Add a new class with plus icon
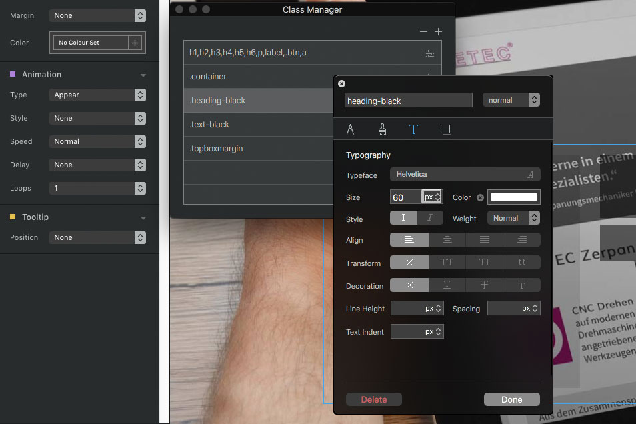Screen dimensions: 636x424 pyautogui.click(x=438, y=31)
